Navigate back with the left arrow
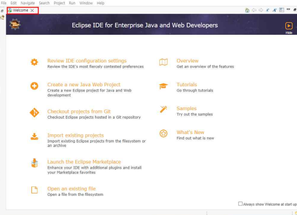This screenshot has height=215, width=297. [254, 10]
